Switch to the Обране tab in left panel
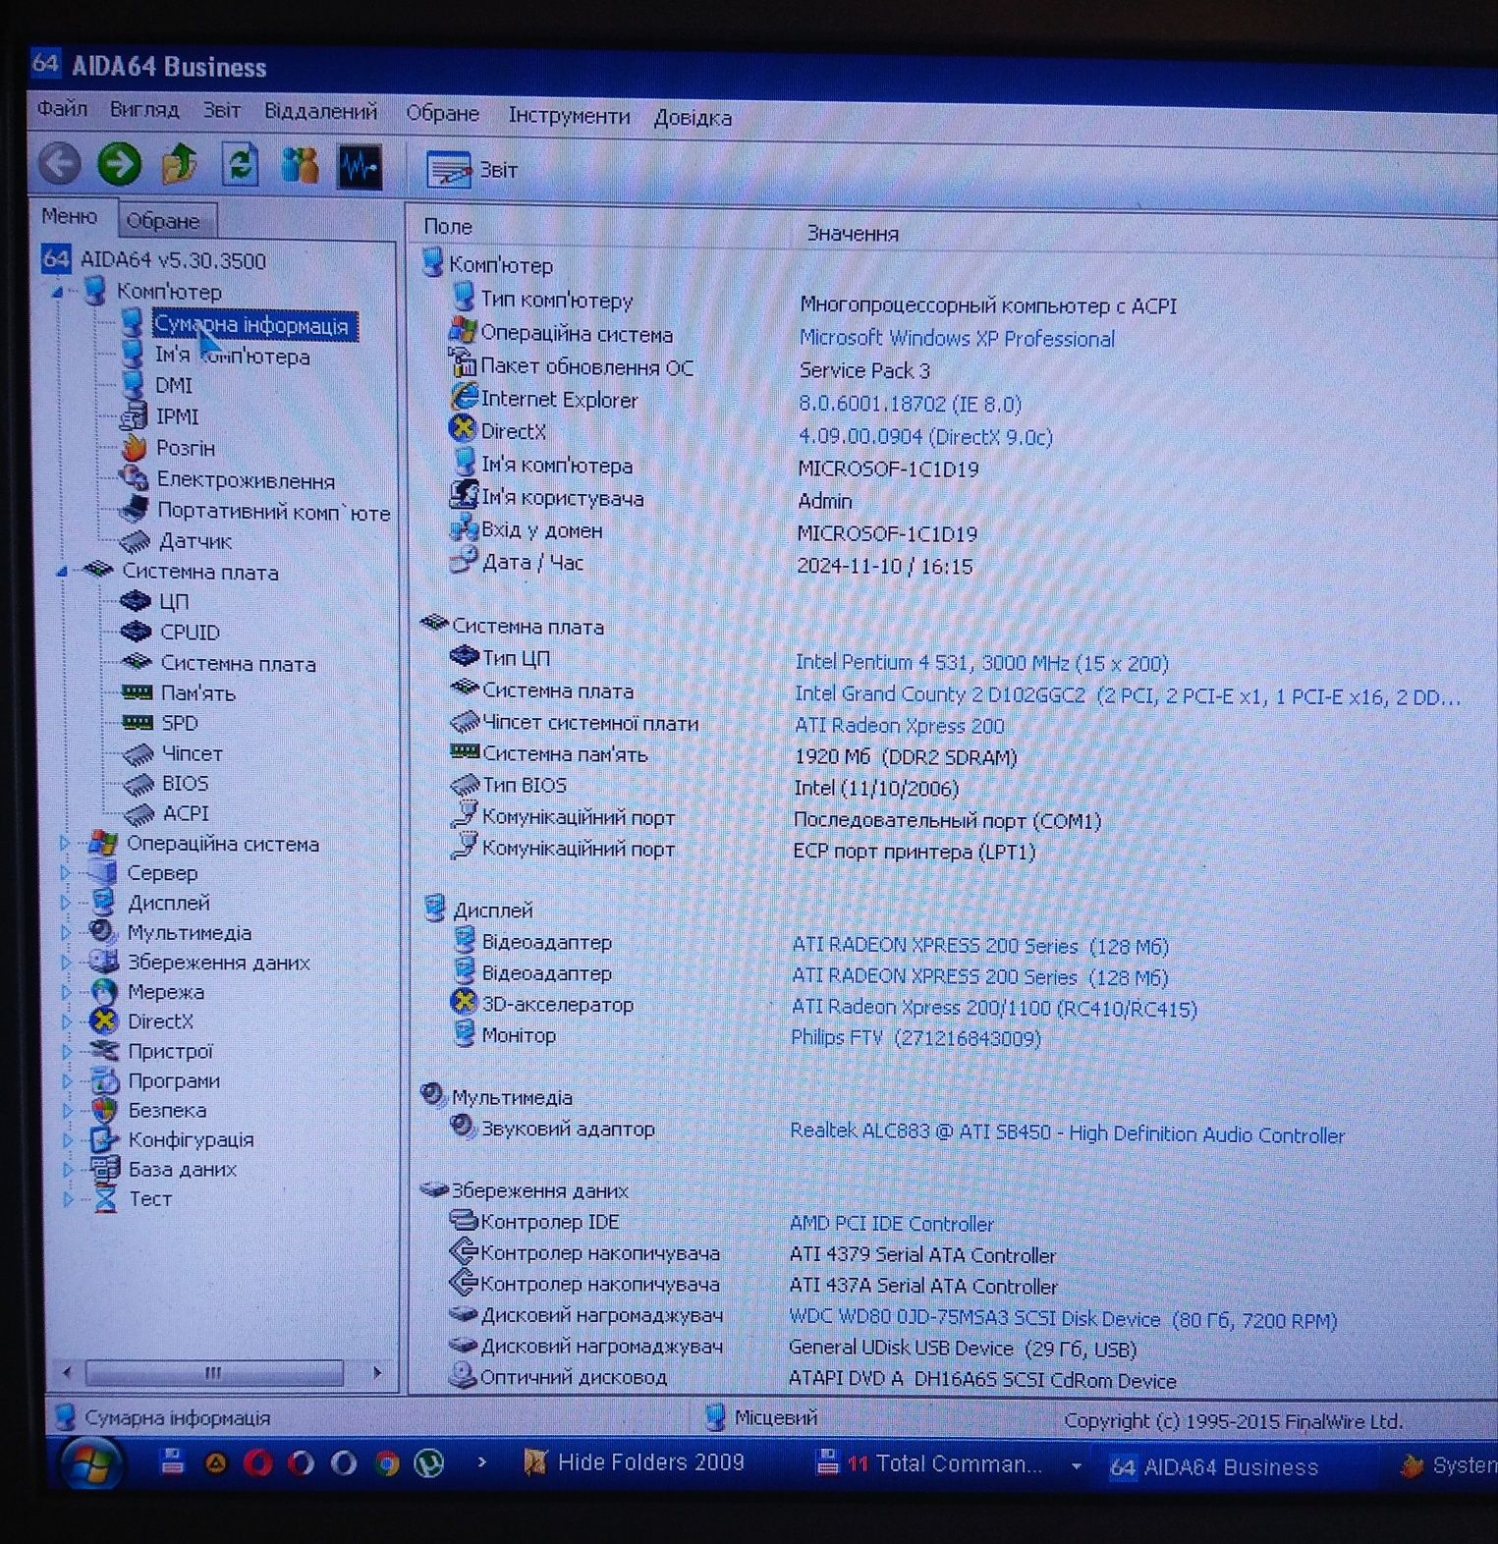 pos(163,221)
